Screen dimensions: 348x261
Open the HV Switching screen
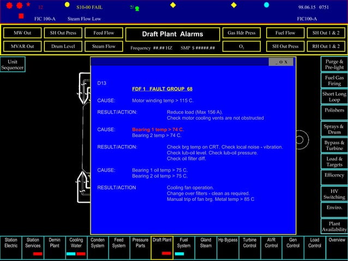tap(334, 194)
